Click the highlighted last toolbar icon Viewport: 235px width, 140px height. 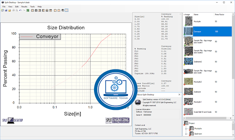click(66, 10)
